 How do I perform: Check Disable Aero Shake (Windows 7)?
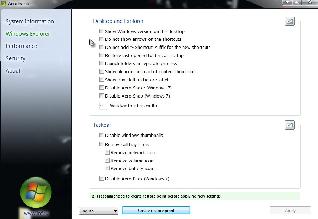point(102,88)
